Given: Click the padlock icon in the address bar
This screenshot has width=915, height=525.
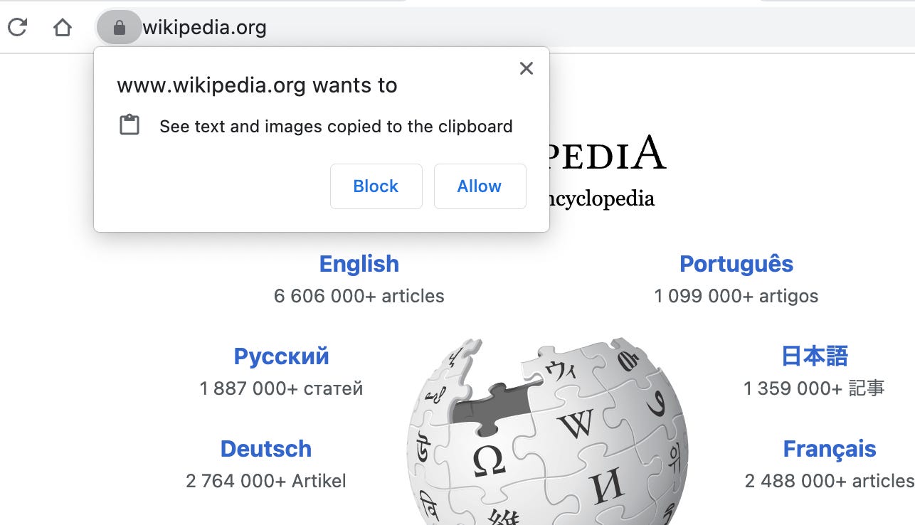Looking at the screenshot, I should click(120, 27).
